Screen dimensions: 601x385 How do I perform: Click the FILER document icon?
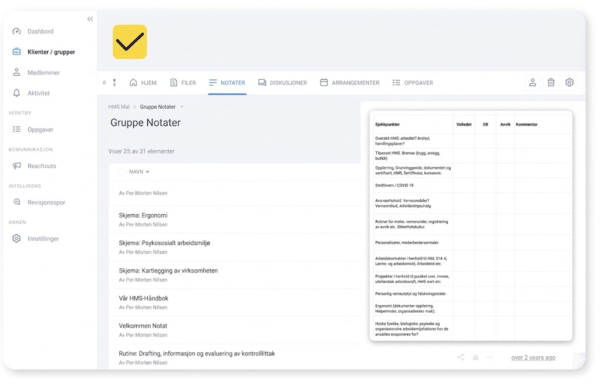point(174,82)
